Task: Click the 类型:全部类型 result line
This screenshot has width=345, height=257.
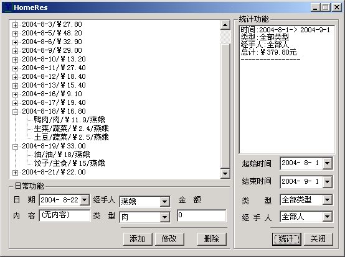Action: pyautogui.click(x=265, y=37)
